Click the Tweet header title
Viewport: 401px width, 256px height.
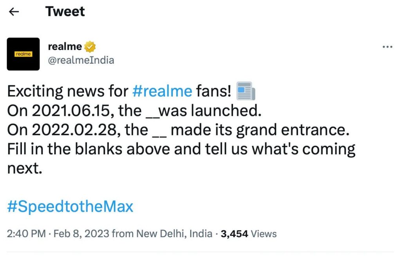point(65,12)
